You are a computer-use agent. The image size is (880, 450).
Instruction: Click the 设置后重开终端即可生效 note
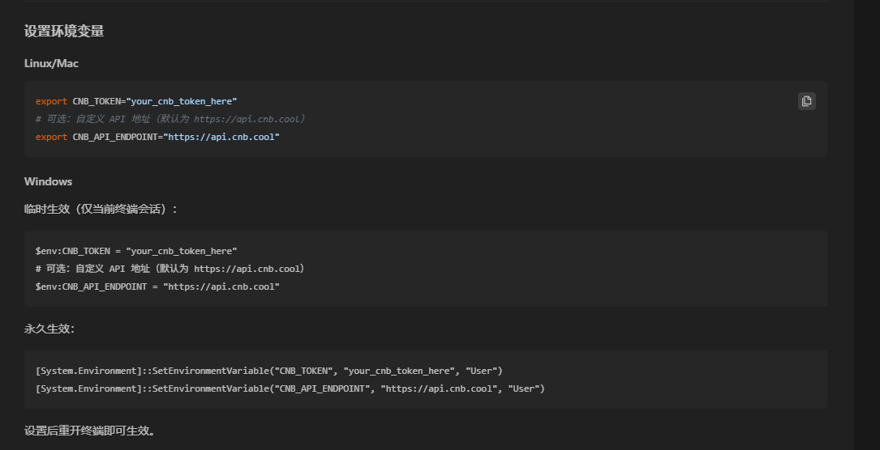pos(89,431)
